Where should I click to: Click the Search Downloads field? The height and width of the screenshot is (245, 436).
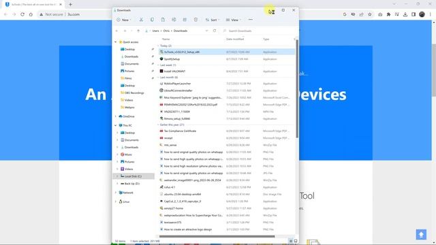coord(259,31)
